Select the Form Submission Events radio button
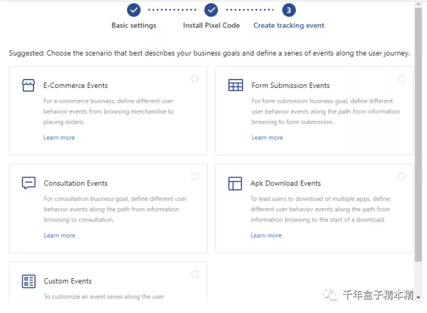 click(401, 78)
